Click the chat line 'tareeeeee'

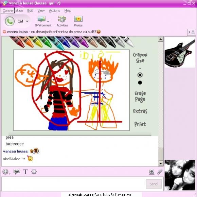tap(15, 144)
